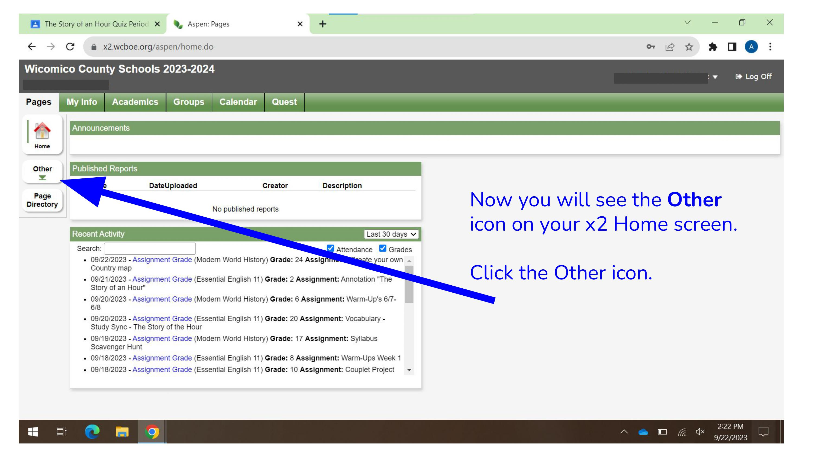Open user dropdown arrow beside Log Off
The height and width of the screenshot is (457, 813).
(715, 77)
